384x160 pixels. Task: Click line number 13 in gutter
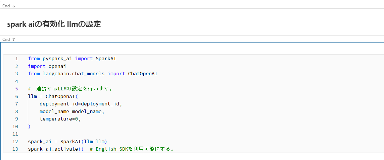pos(15,149)
